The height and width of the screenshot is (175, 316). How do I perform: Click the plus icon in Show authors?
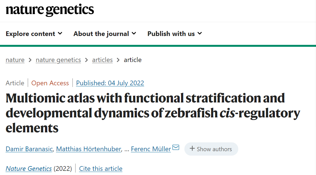point(192,149)
